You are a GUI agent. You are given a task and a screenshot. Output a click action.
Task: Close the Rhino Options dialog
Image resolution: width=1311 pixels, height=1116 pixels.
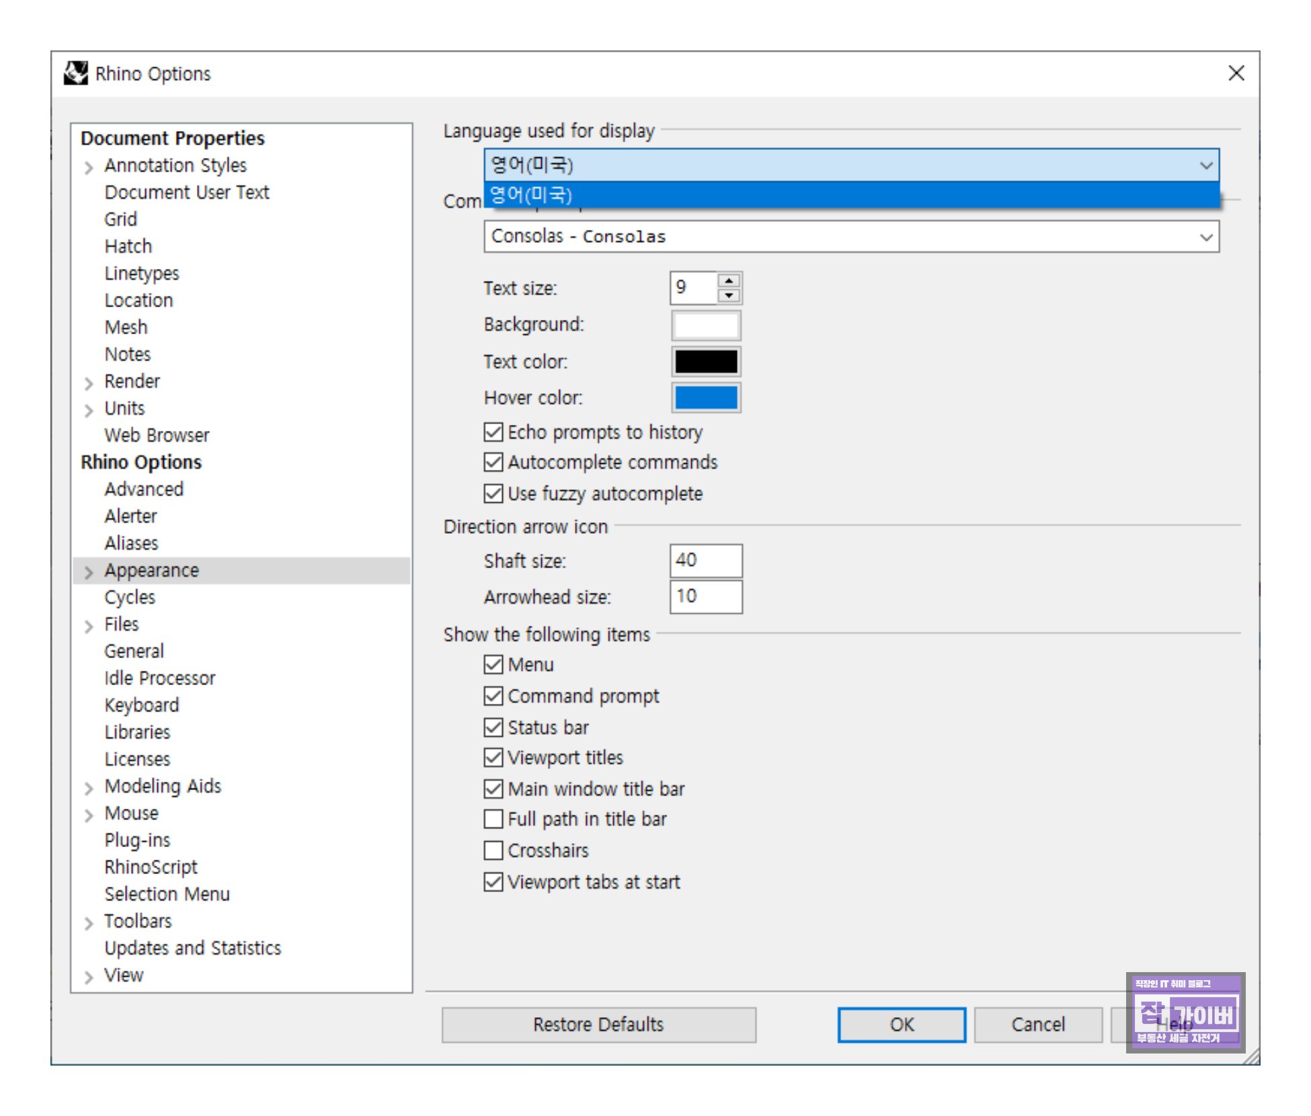[x=1236, y=73]
